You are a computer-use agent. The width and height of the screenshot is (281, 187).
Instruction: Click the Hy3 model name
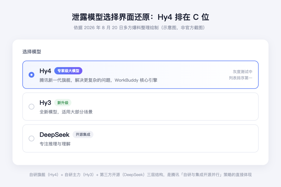coord(45,103)
